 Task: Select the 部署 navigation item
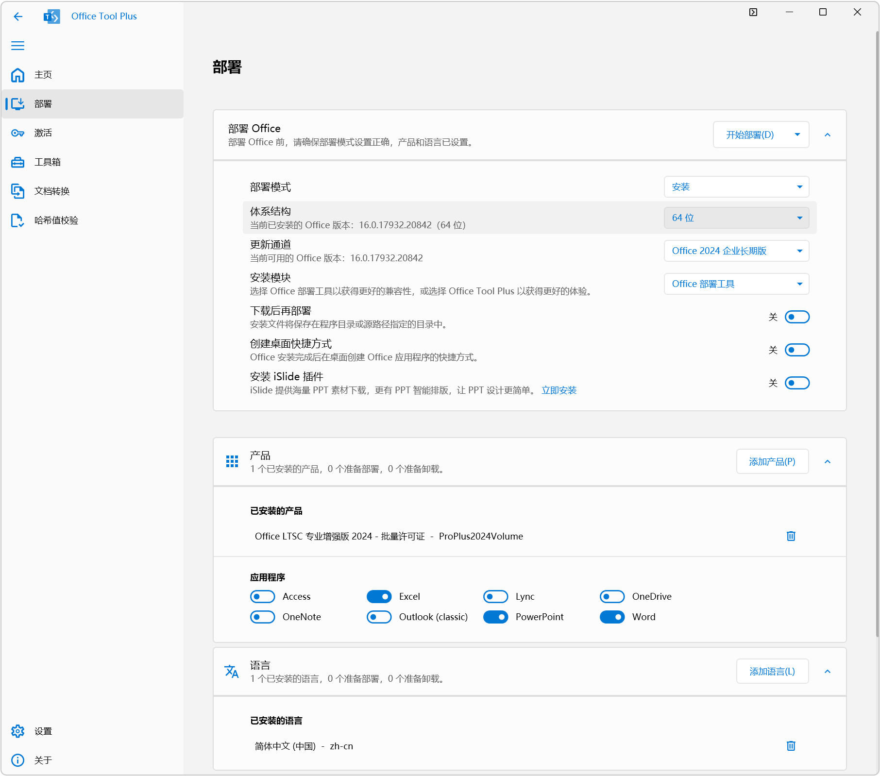tap(92, 104)
